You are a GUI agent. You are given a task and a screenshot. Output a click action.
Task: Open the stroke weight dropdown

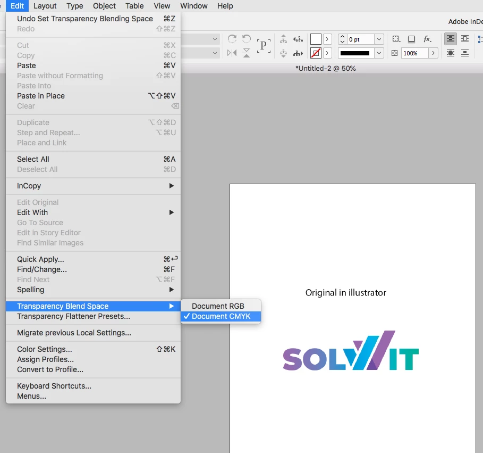click(379, 39)
